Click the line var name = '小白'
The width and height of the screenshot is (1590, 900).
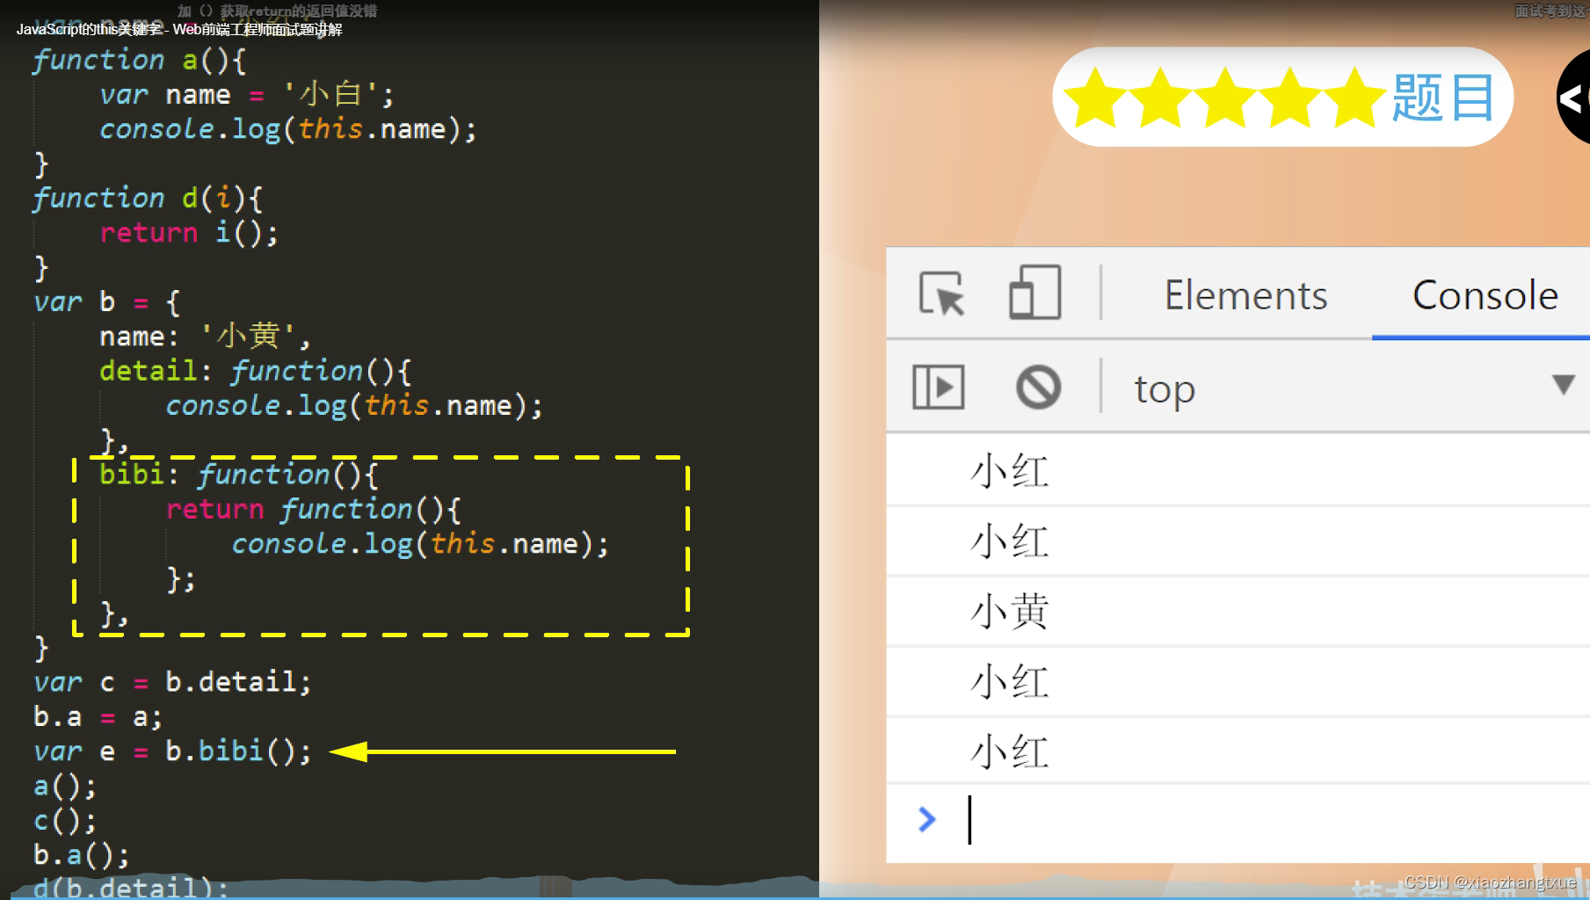(x=246, y=94)
